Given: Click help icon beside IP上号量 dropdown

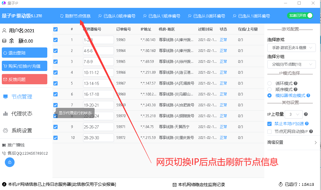Looking at the screenshot, I should coord(306,114).
